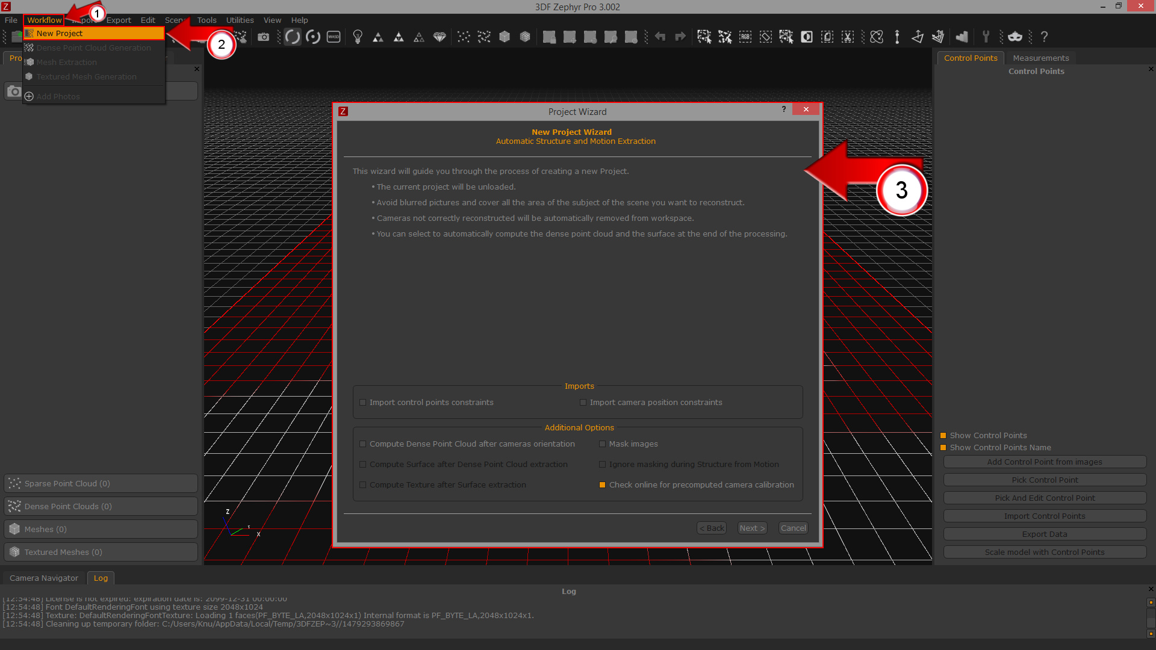The width and height of the screenshot is (1156, 650).
Task: Click the scissors cut selection icon
Action: pyautogui.click(x=848, y=37)
